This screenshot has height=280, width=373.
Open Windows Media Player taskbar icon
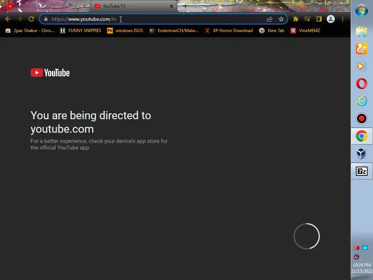[362, 66]
